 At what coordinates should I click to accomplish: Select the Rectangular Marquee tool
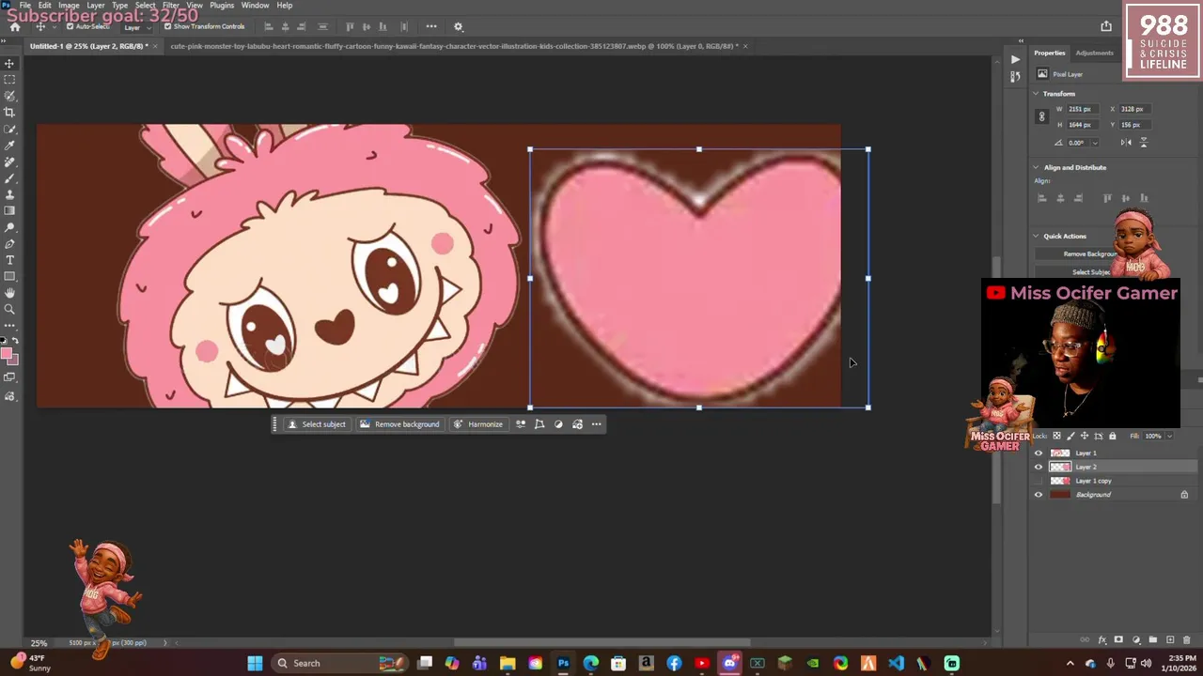pos(9,80)
